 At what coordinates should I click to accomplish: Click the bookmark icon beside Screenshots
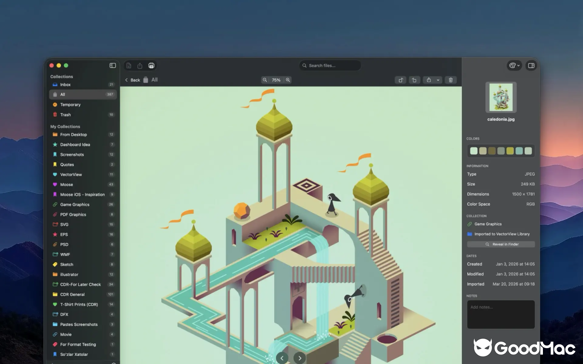click(x=55, y=155)
